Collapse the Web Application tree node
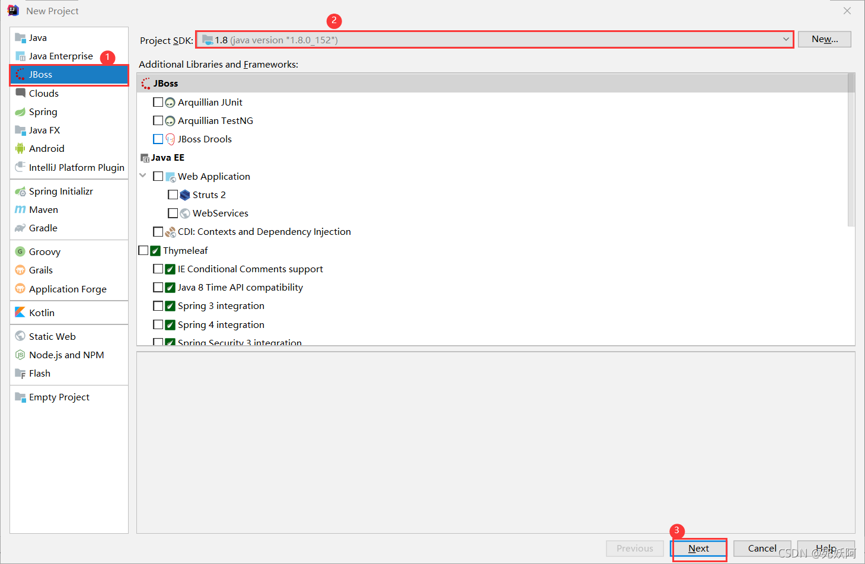 (x=143, y=176)
